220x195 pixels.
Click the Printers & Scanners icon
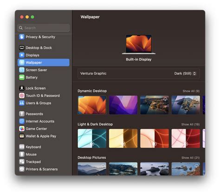pyautogui.click(x=22, y=169)
